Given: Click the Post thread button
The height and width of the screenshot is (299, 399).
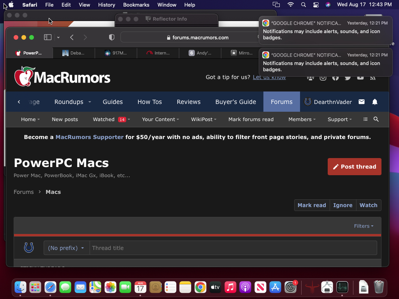Looking at the screenshot, I should pyautogui.click(x=354, y=167).
